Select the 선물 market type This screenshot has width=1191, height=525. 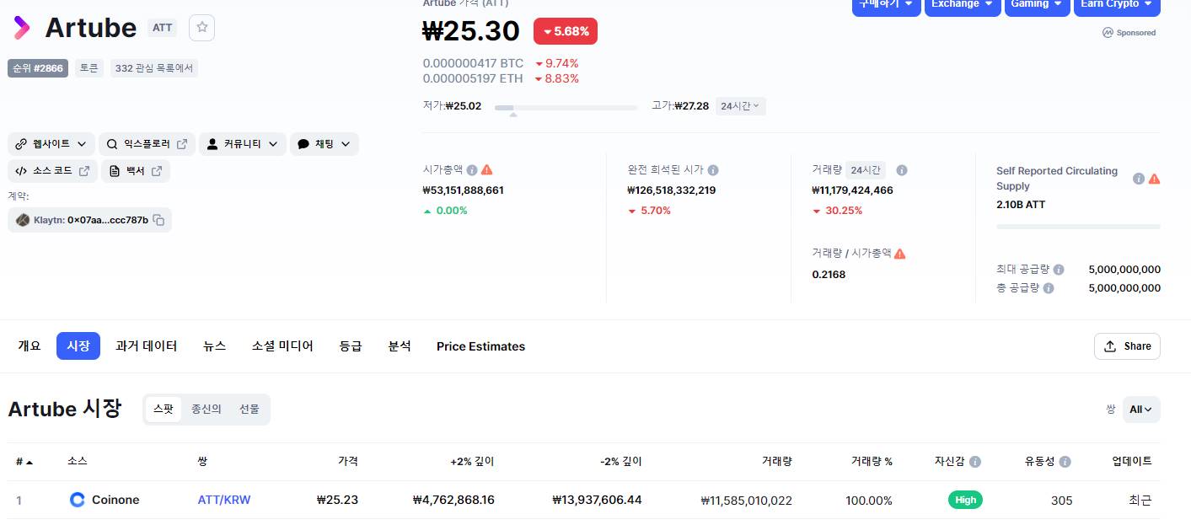[x=249, y=410]
